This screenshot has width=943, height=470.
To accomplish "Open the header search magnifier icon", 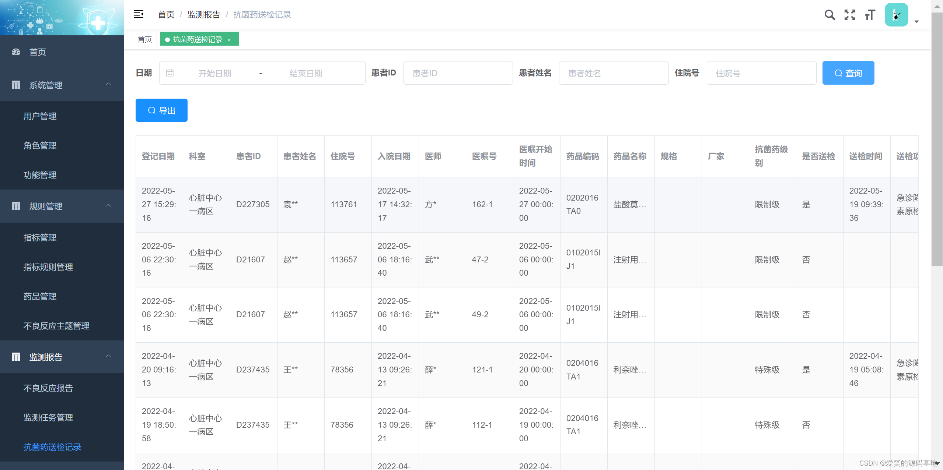I will [830, 15].
